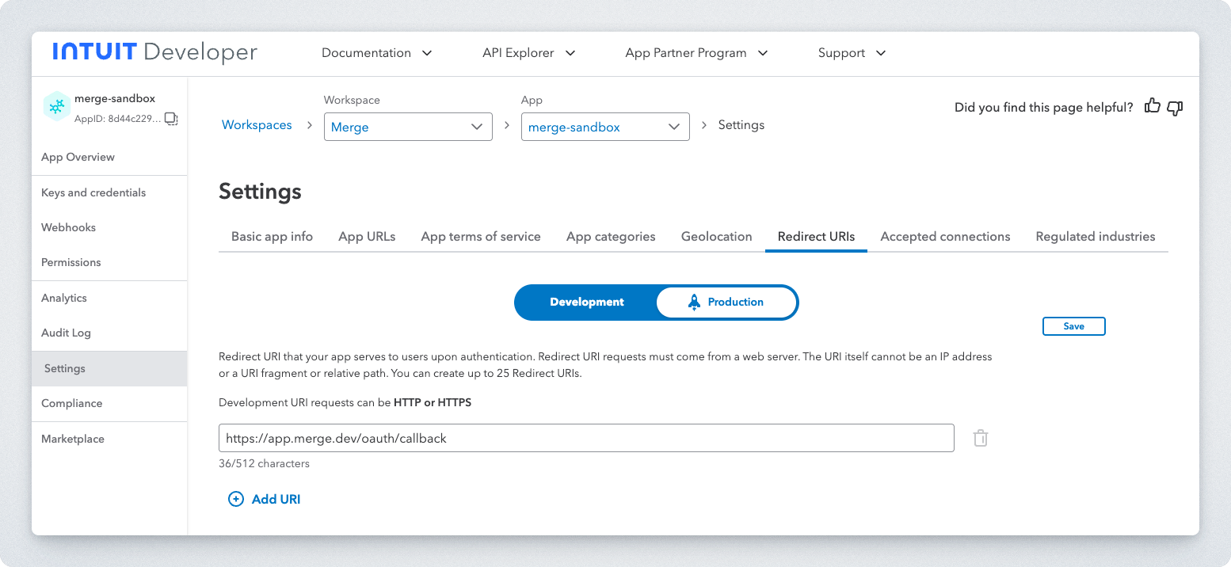1231x567 pixels.
Task: Click the redirect URI input field
Action: (586, 438)
